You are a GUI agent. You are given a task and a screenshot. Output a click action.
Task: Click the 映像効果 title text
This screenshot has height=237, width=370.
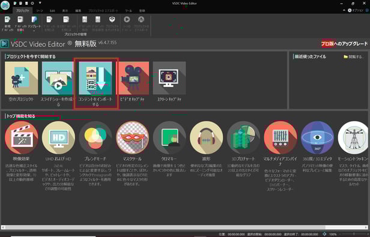coord(21,159)
